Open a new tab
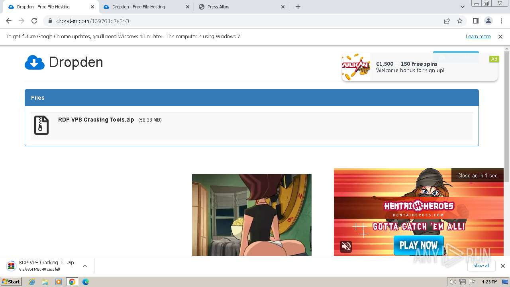Screen dimensions: 510x287 [298, 7]
